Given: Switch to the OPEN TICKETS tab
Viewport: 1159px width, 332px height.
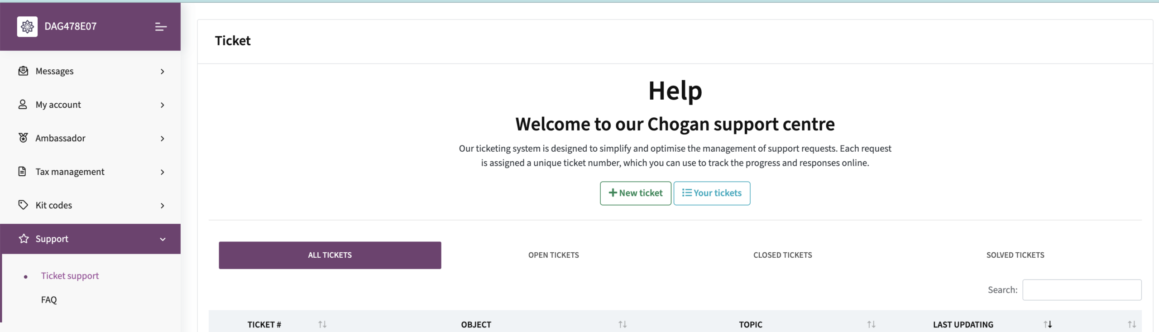Looking at the screenshot, I should coord(553,255).
